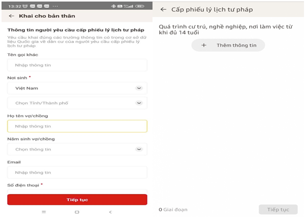Screen dimensions: 305x220
Task: Tap the Email input field
Action: pos(77,173)
